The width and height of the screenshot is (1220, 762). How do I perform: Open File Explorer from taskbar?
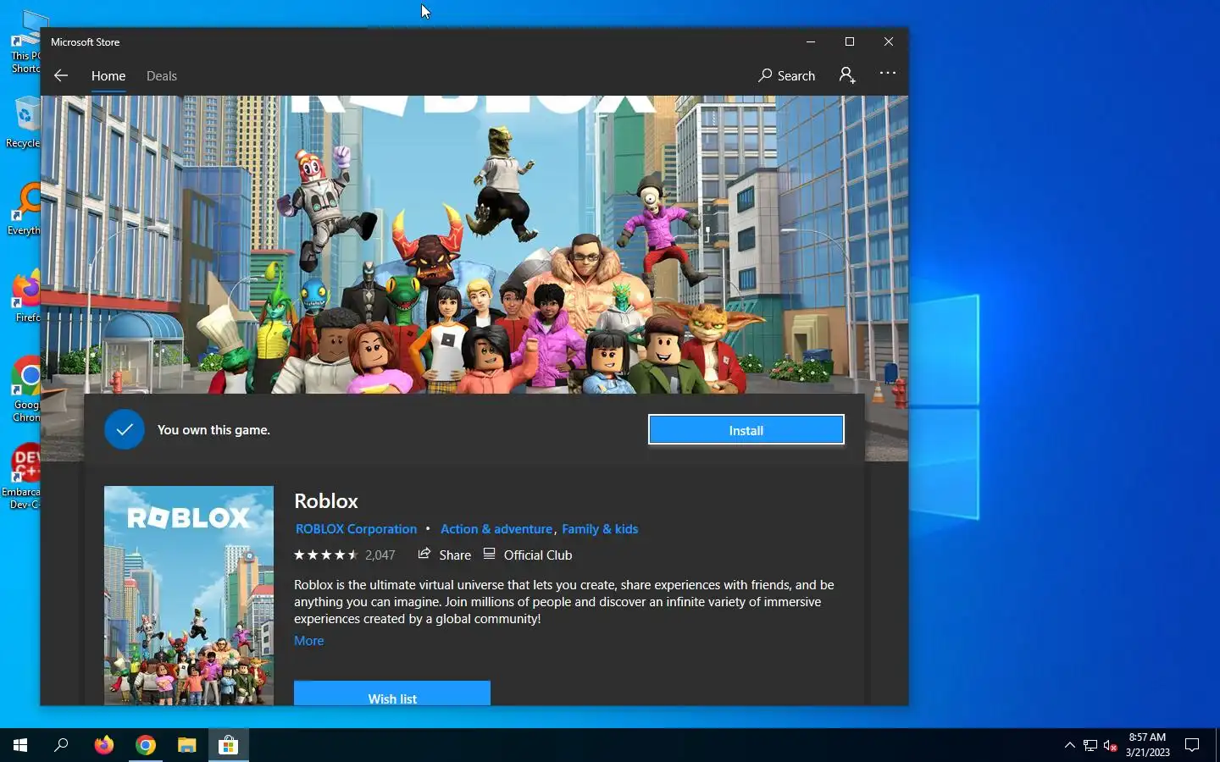coord(187,745)
